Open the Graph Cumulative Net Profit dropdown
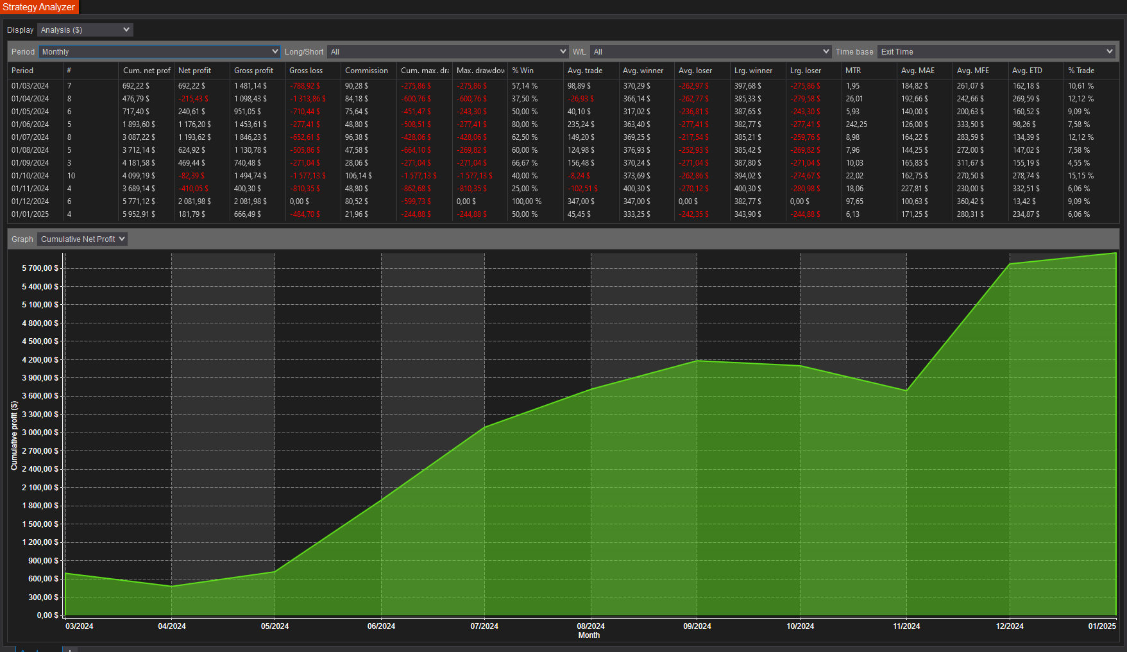 82,239
